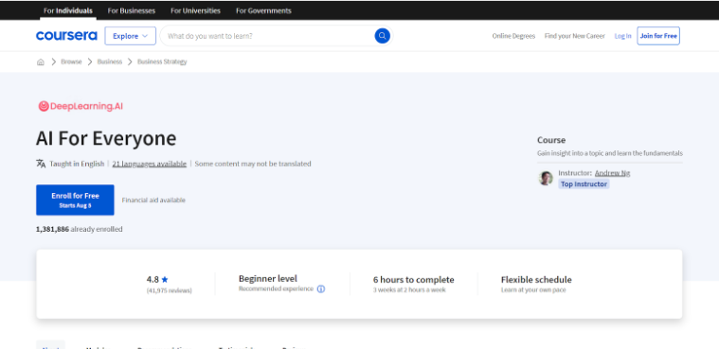
Task: Open Online Degrees link
Action: tap(513, 36)
